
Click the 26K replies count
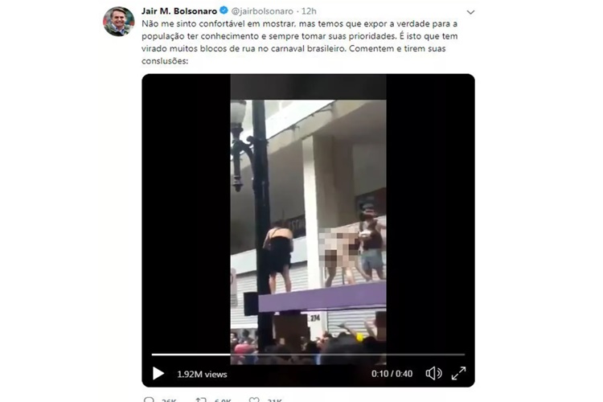point(169,400)
